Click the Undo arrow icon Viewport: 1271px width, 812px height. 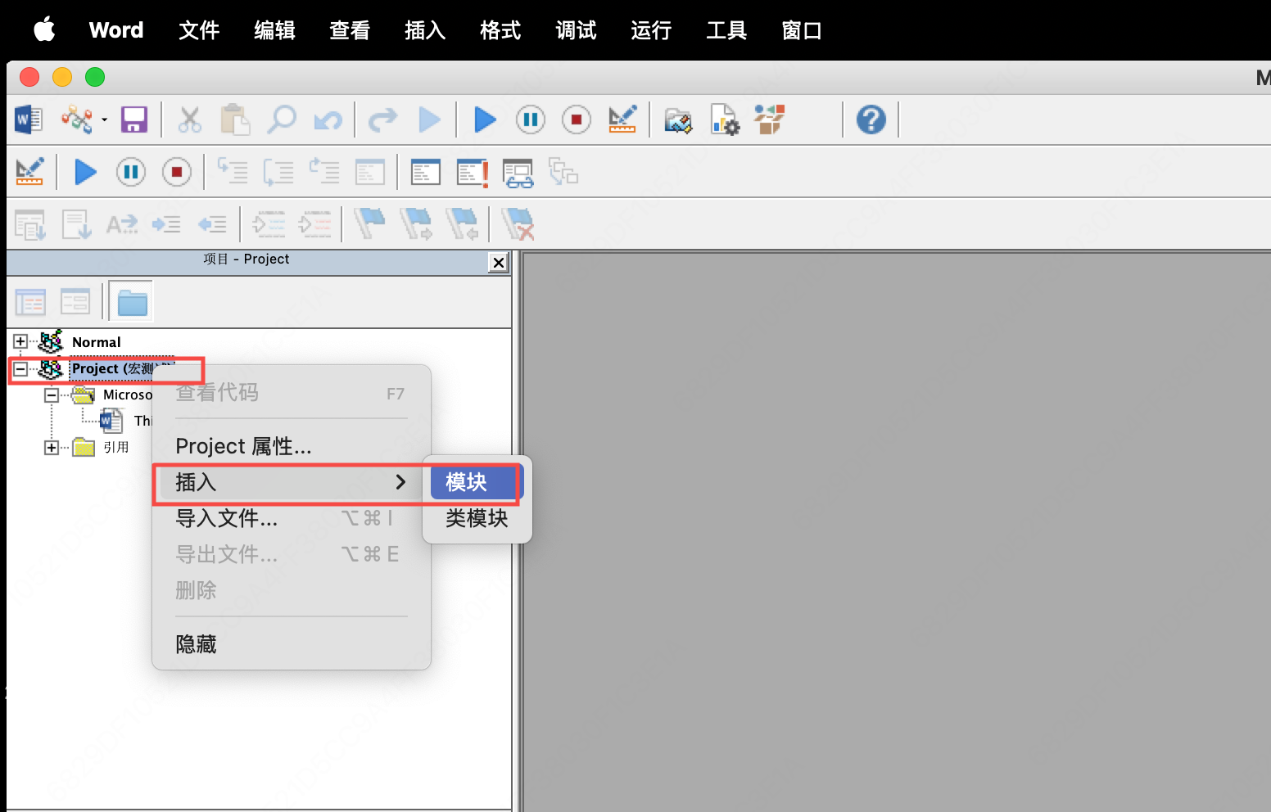coord(328,120)
